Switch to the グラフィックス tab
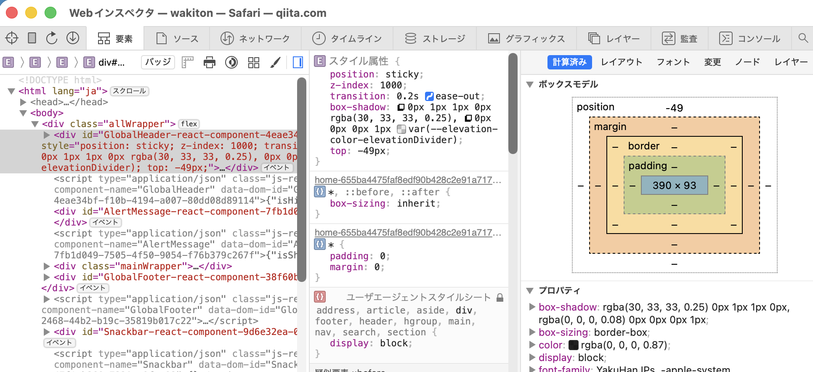Image resolution: width=813 pixels, height=372 pixels. click(526, 39)
